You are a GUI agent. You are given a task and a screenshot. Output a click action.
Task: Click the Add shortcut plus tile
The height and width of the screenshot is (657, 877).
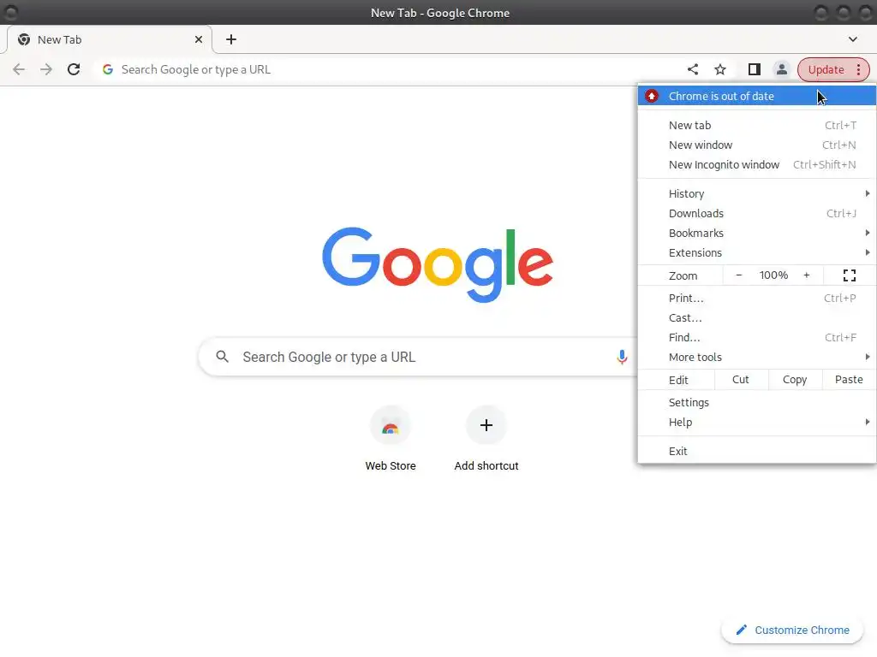point(486,426)
